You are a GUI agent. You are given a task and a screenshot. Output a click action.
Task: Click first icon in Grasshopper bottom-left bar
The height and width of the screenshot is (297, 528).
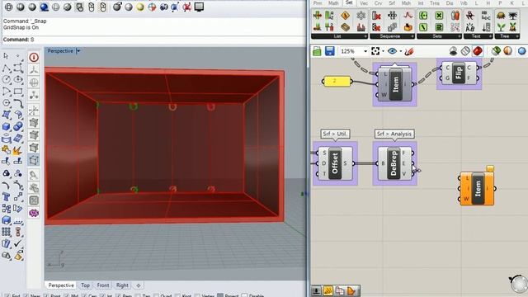(x=317, y=290)
